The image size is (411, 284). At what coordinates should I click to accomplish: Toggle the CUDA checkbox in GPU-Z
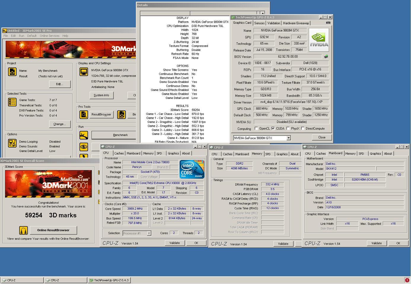coord(273,129)
